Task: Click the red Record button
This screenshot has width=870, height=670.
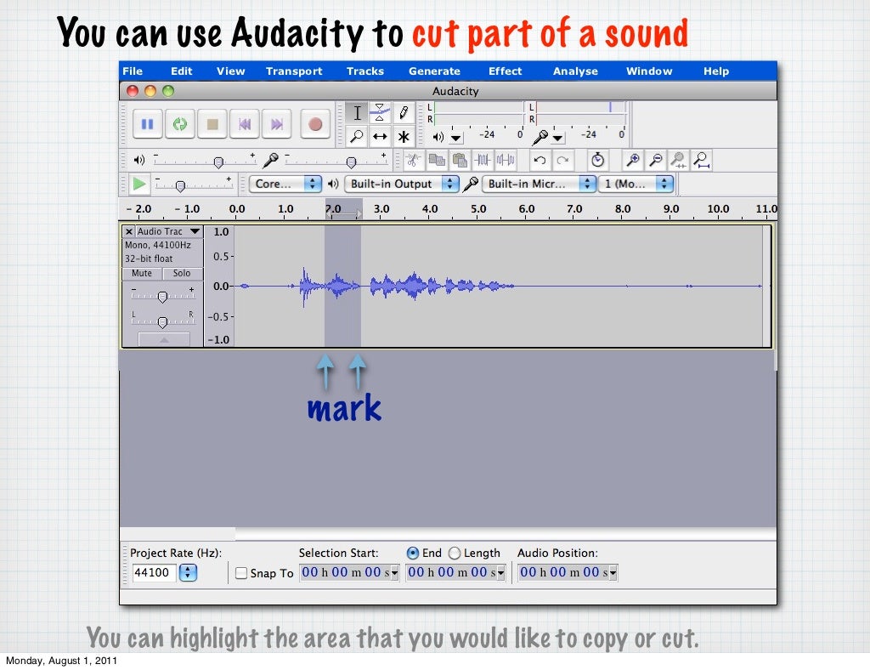Action: pyautogui.click(x=315, y=124)
